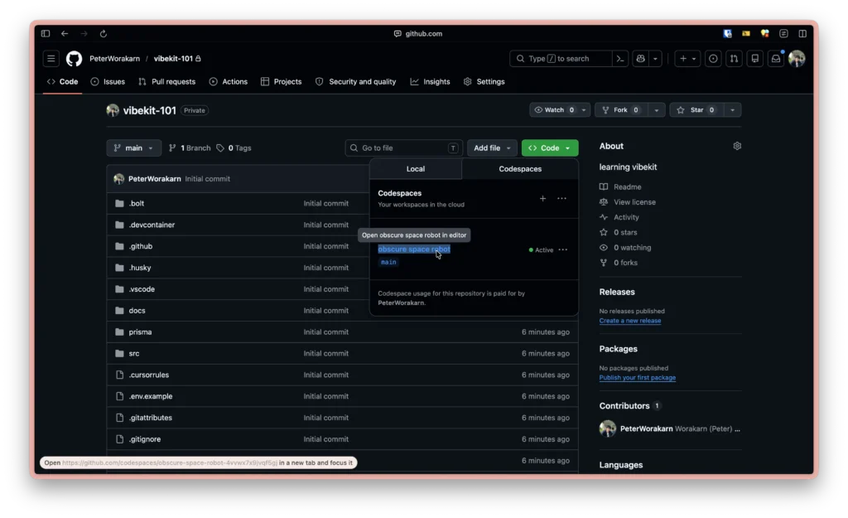The height and width of the screenshot is (518, 848).
Task: Focus the Type / to search box
Action: (561, 59)
